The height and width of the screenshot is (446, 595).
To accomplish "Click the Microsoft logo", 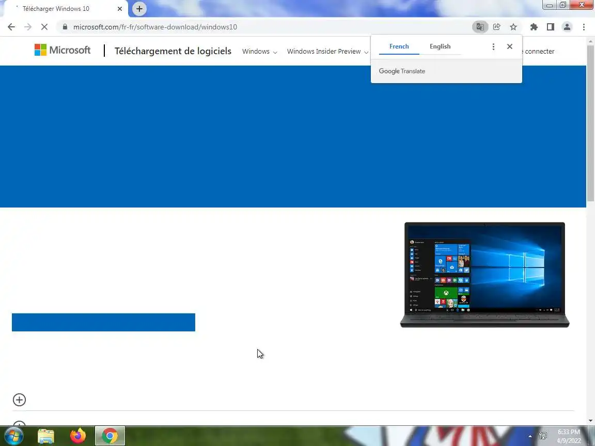I will coord(62,50).
